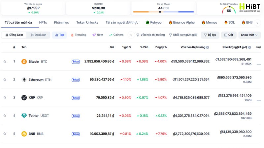Click the flame icon next to Binance Alpha
This screenshot has width=264, height=148.
pyautogui.click(x=171, y=22)
